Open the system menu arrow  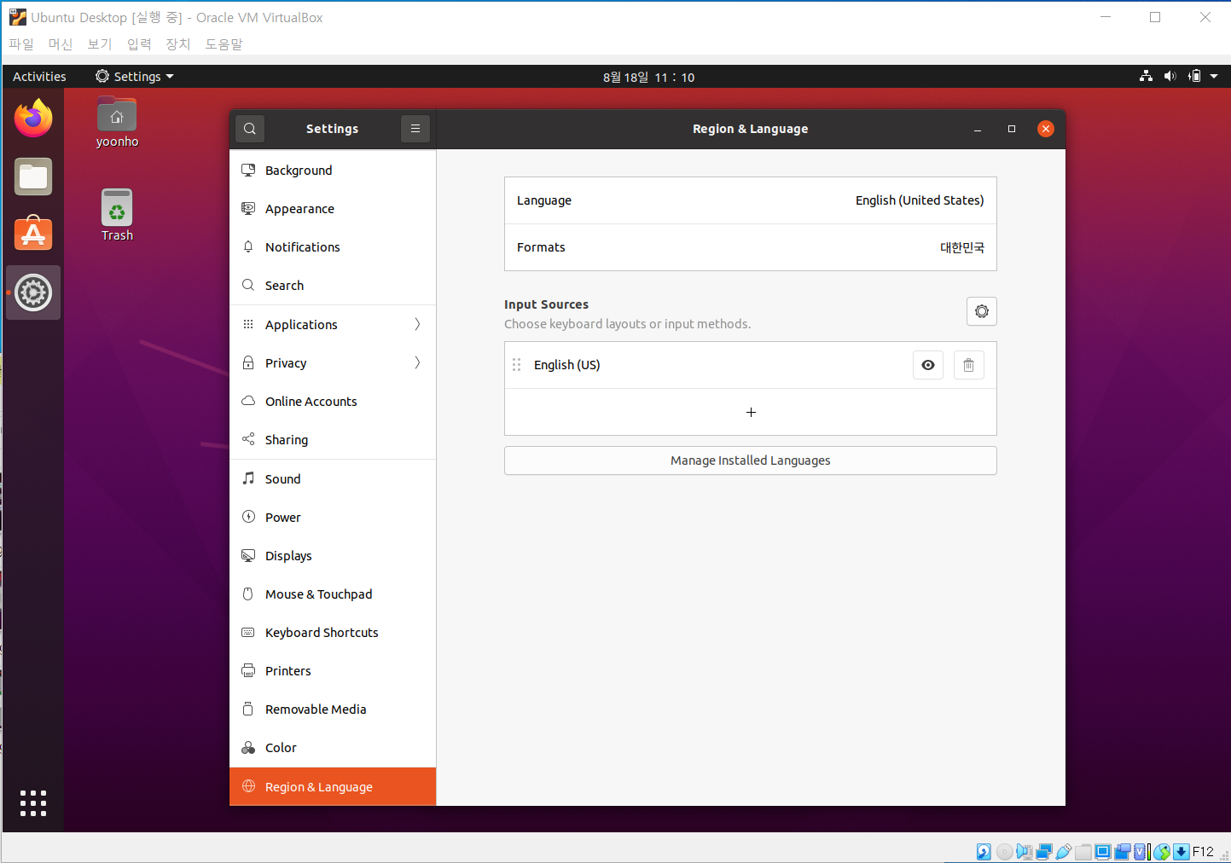[1214, 77]
